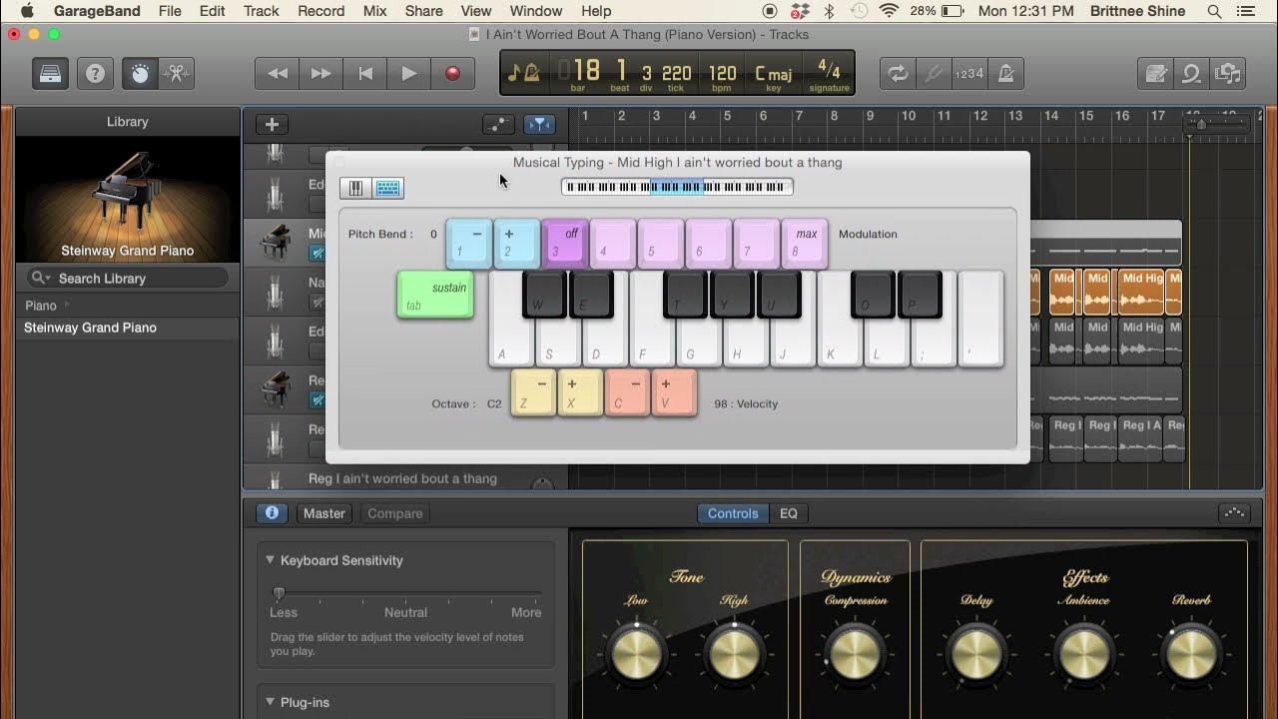Toggle the Catch playhead button
Image resolution: width=1278 pixels, height=719 pixels.
pyautogui.click(x=539, y=125)
